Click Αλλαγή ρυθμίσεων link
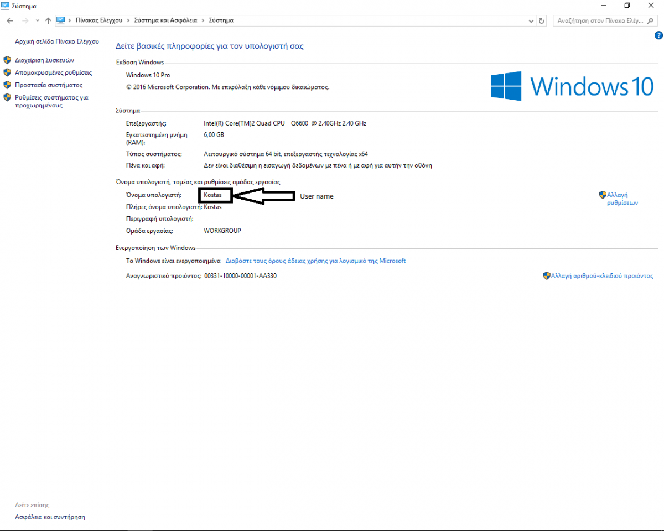The image size is (664, 531). (x=622, y=199)
